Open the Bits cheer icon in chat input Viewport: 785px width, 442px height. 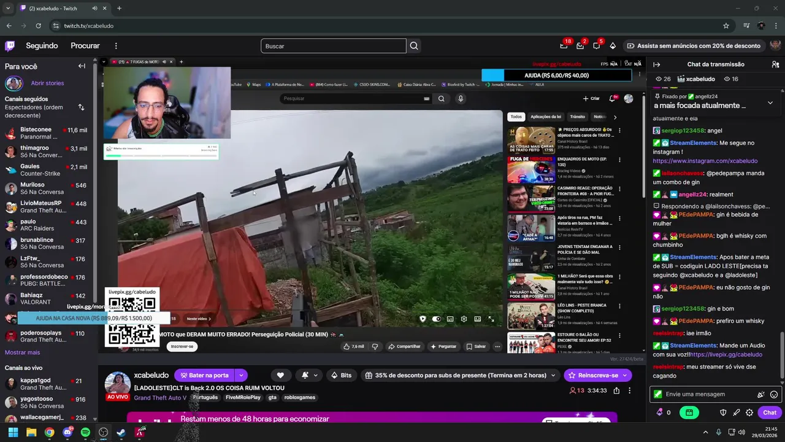point(761,394)
